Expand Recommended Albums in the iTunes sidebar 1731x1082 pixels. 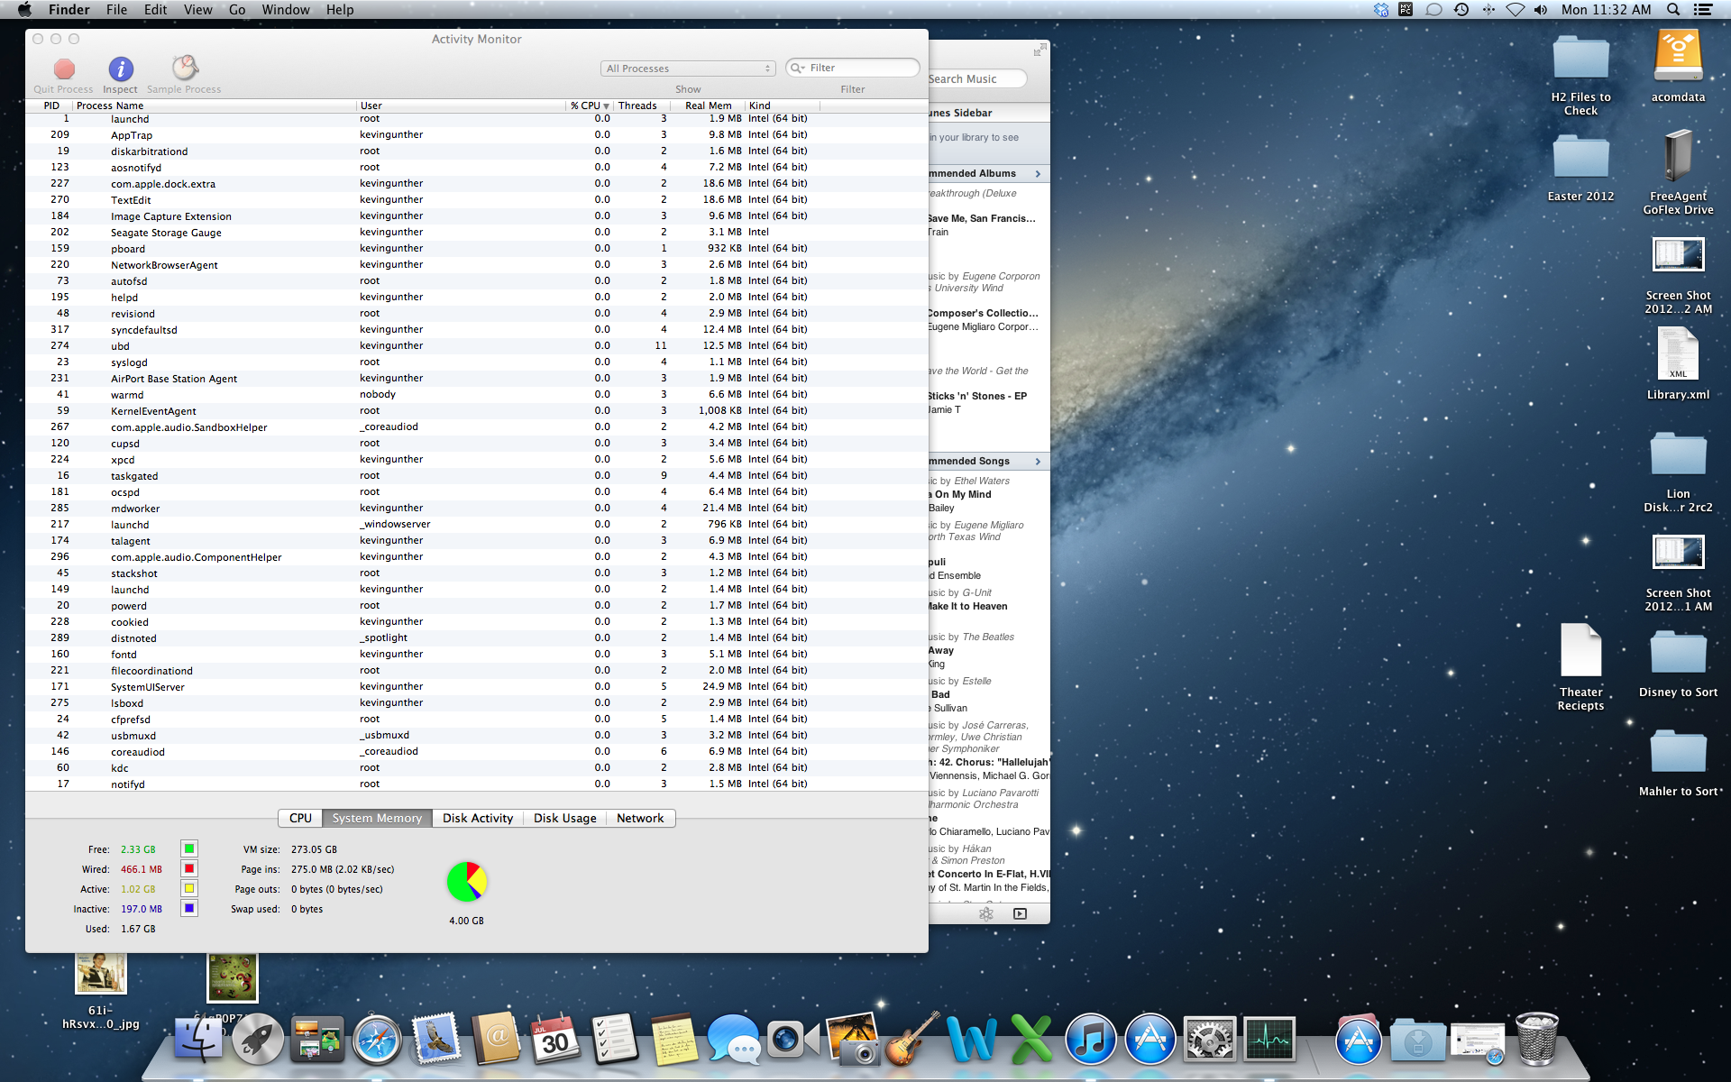click(x=1037, y=173)
